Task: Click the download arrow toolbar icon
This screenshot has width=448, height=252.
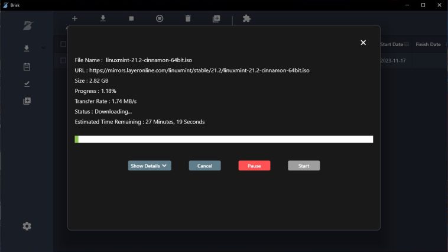Action: (x=103, y=18)
